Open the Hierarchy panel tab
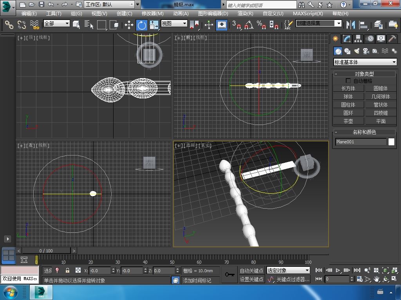Viewport: 401px width, 300px height. pos(358,39)
